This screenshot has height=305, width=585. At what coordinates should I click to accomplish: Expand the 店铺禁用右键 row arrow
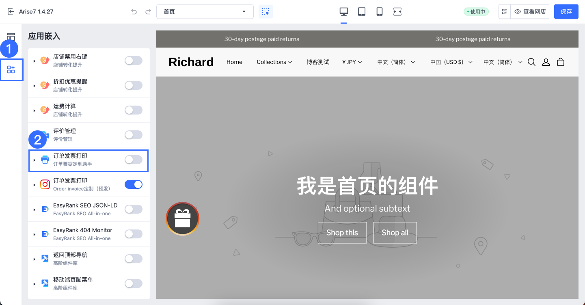point(35,61)
